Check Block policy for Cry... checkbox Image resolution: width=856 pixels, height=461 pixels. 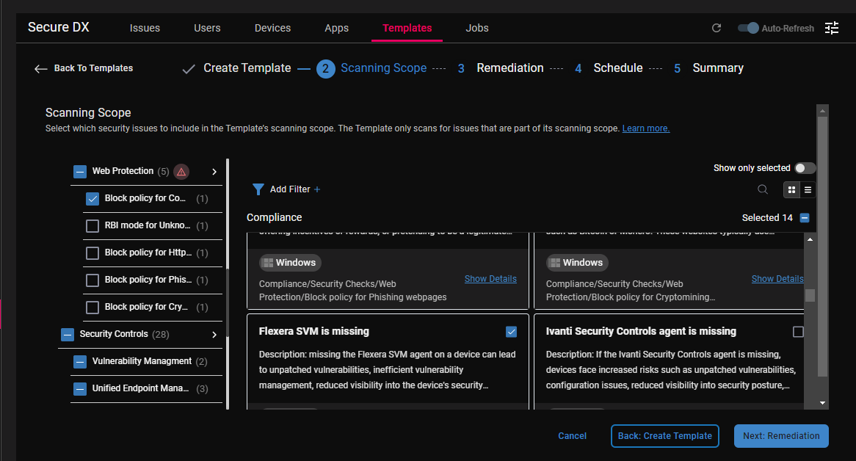[x=93, y=308]
